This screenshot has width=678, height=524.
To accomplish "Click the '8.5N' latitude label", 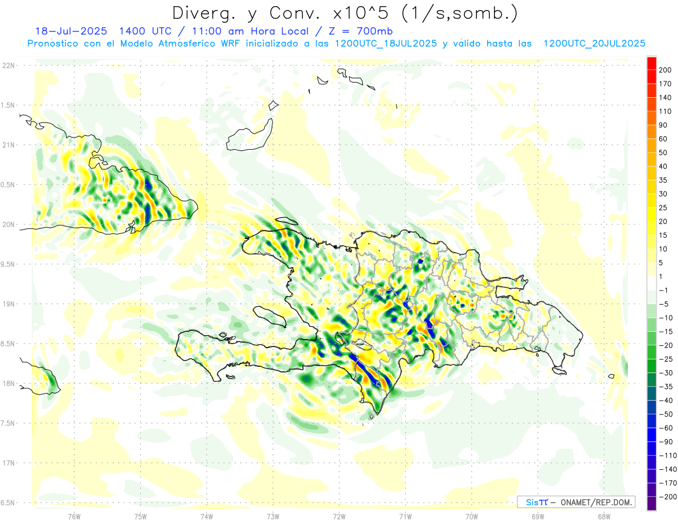I will (x=8, y=344).
